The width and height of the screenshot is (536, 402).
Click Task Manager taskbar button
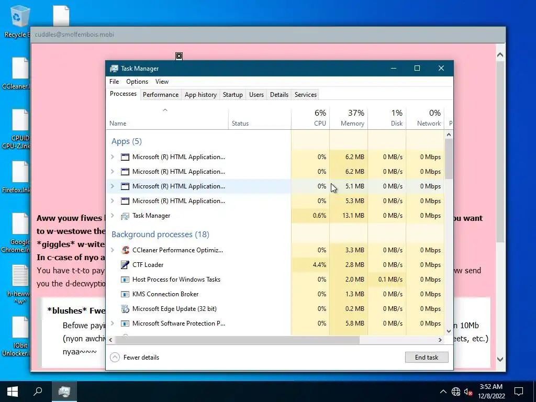click(64, 392)
